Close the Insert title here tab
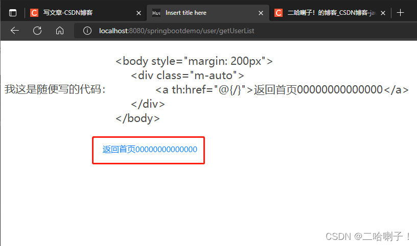This screenshot has width=417, height=246. tap(261, 13)
